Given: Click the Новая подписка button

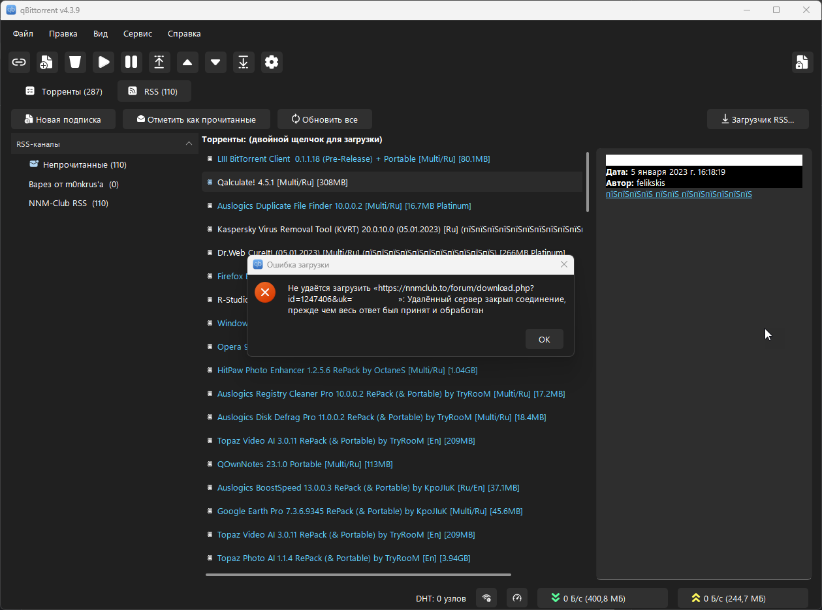Looking at the screenshot, I should (63, 119).
